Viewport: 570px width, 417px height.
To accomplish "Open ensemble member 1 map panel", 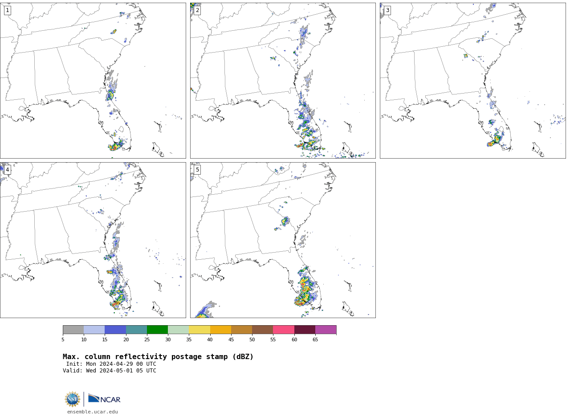I will [93, 81].
